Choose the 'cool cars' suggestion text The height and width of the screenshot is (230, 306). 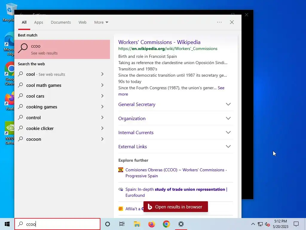35,96
